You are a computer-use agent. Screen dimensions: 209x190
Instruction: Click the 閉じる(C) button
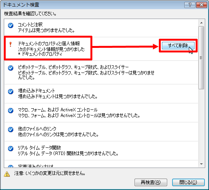point(188,182)
